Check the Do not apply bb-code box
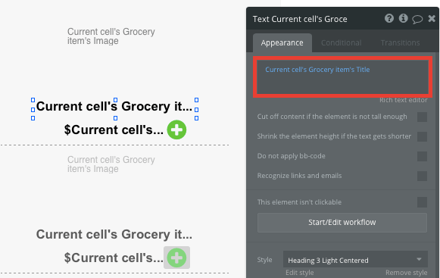The width and height of the screenshot is (440, 278). click(422, 156)
